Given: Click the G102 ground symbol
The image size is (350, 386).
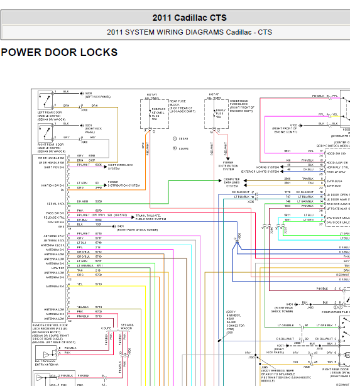Looking at the screenshot, I should (x=300, y=125).
